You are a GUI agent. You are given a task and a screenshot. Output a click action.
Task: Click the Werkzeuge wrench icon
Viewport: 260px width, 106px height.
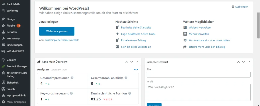tap(3, 39)
